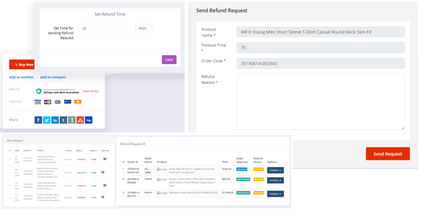This screenshot has height=216, width=423.
Task: Share product via StumbleUpon icon
Action: [x=80, y=120]
